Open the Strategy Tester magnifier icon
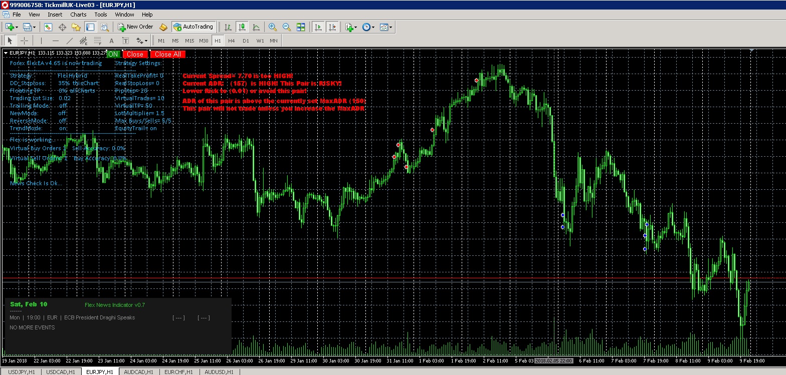The height and width of the screenshot is (375, 786). click(104, 27)
